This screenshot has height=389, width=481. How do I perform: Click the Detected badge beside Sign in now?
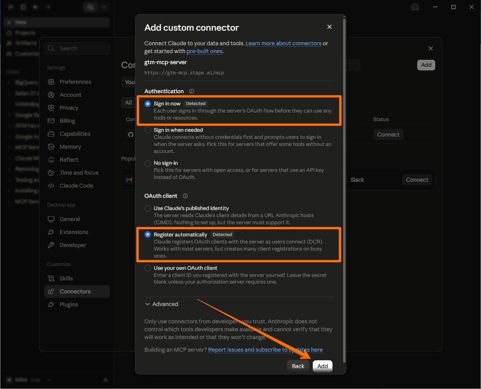pyautogui.click(x=196, y=103)
